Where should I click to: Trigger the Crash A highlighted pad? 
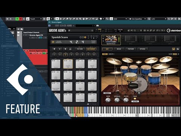pyautogui.click(x=68, y=64)
